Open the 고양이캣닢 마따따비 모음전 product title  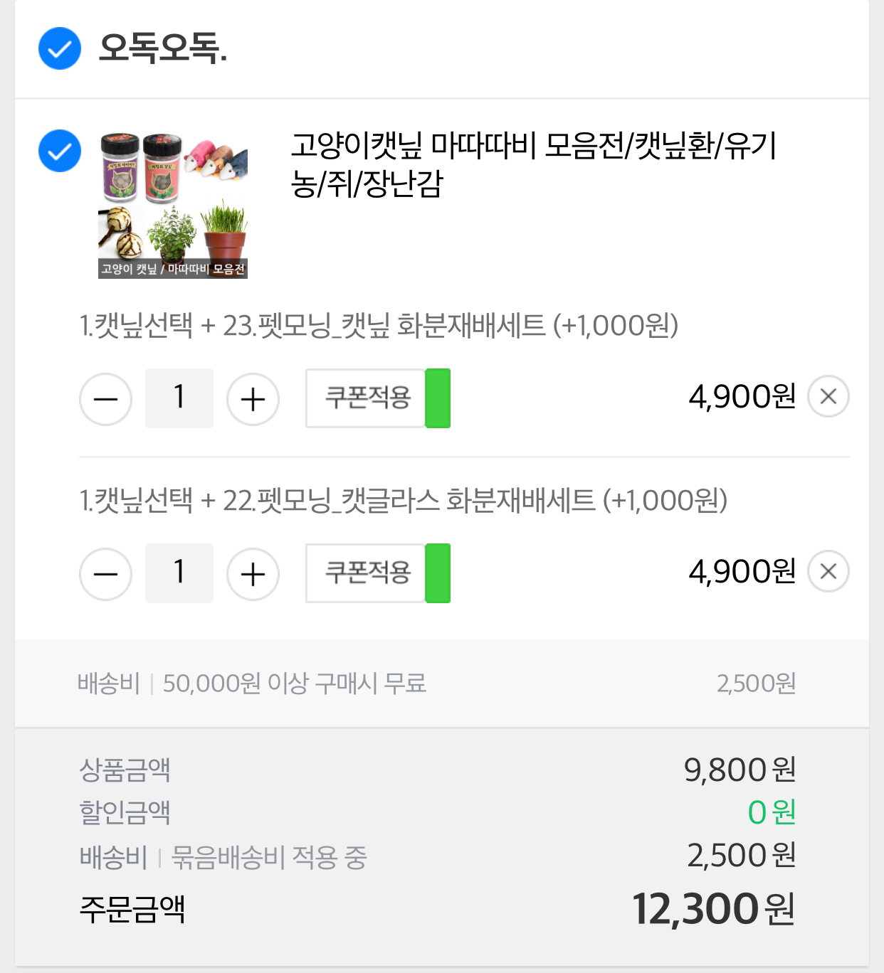point(532,164)
